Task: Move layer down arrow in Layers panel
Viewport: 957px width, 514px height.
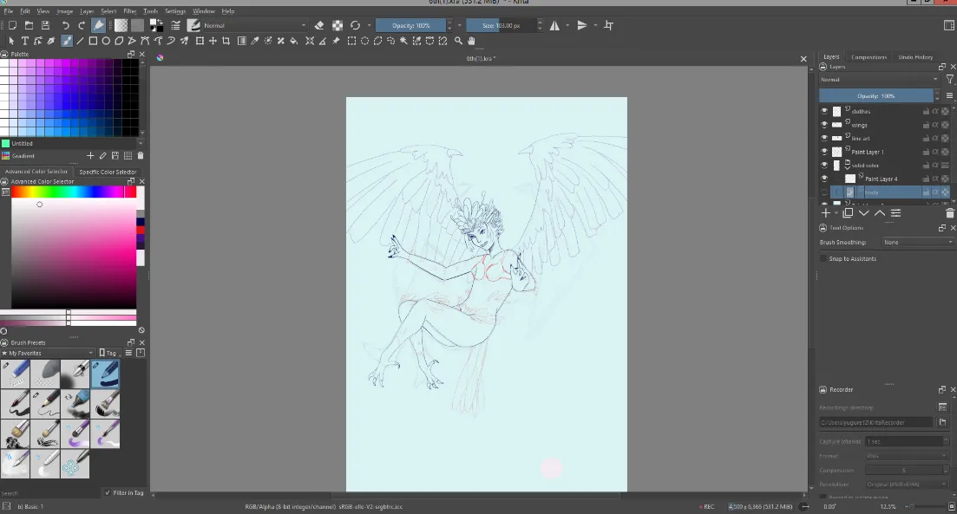Action: coord(863,213)
